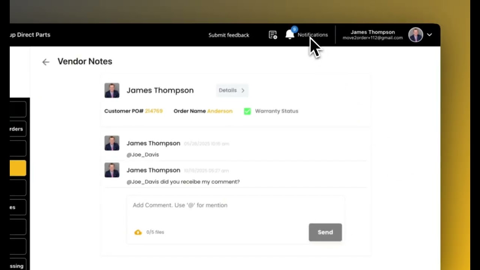Click the avatar on the 'receibe my comment' note
This screenshot has height=270, width=480.
pos(112,170)
